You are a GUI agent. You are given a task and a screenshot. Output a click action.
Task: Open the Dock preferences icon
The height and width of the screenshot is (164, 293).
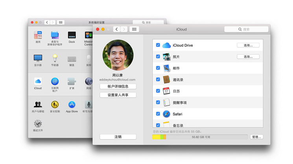(x=72, y=36)
